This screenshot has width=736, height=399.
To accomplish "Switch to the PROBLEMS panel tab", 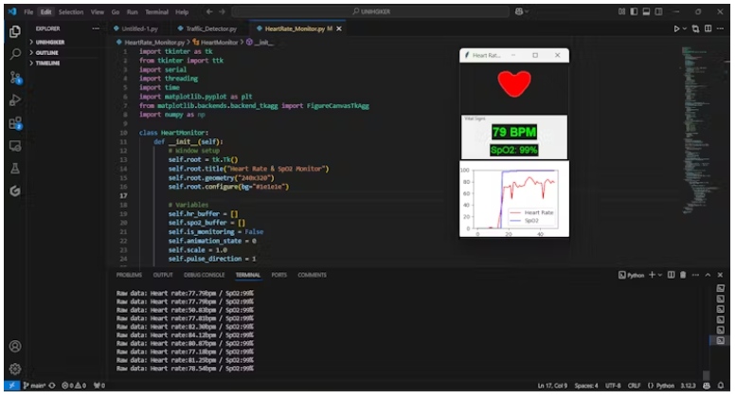I will 129,275.
